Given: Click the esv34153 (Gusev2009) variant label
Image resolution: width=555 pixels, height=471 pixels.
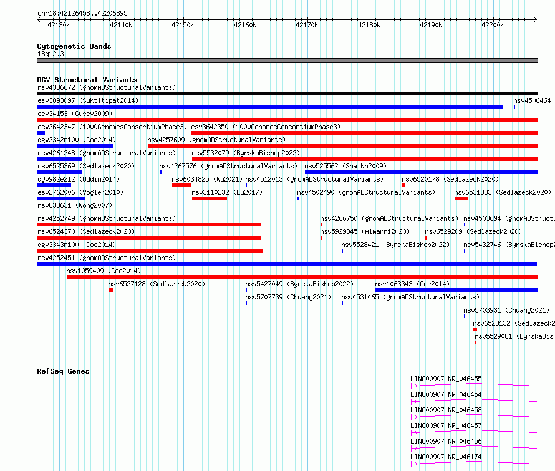Looking at the screenshot, I should (75, 114).
